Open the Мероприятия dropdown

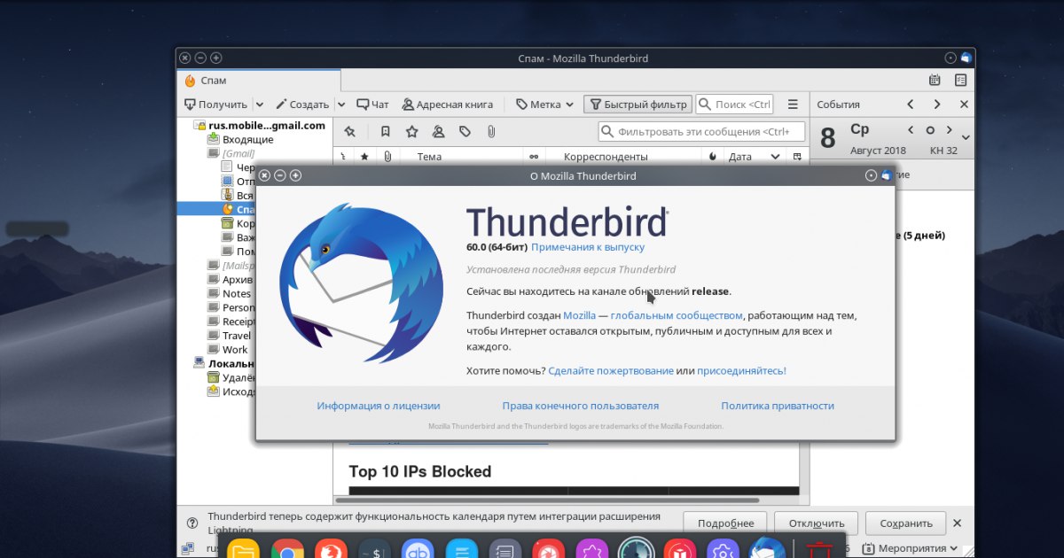[909, 548]
